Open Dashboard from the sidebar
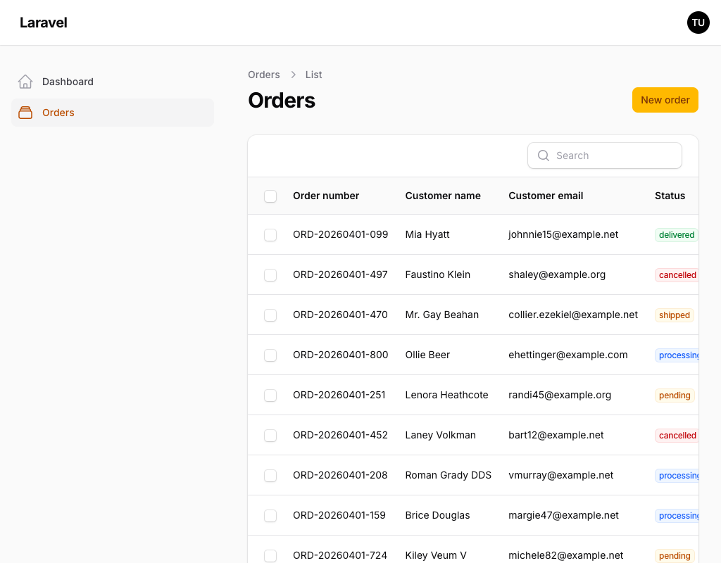 click(68, 82)
